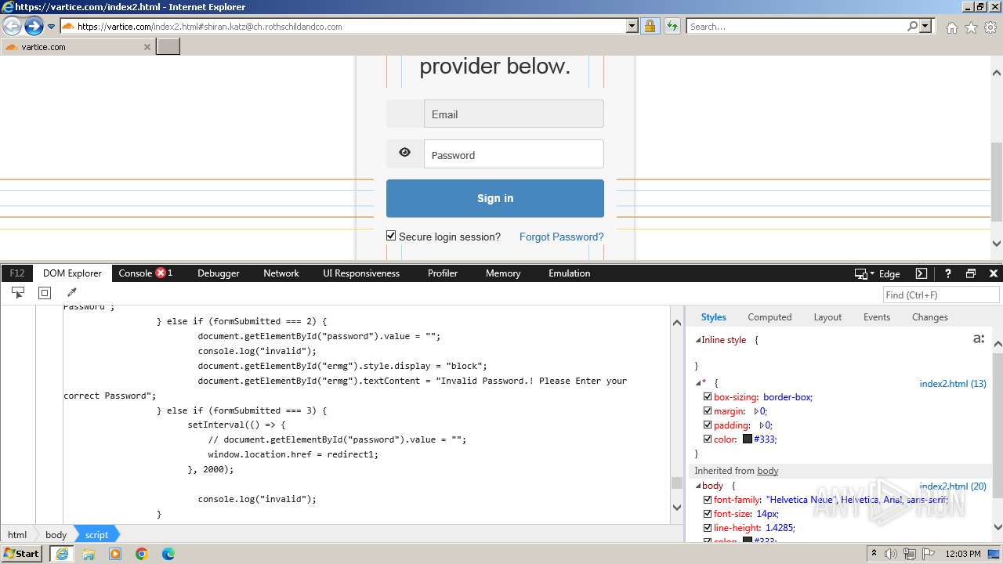This screenshot has width=1003, height=564.
Task: Open Chrome from the taskbar
Action: coord(142,554)
